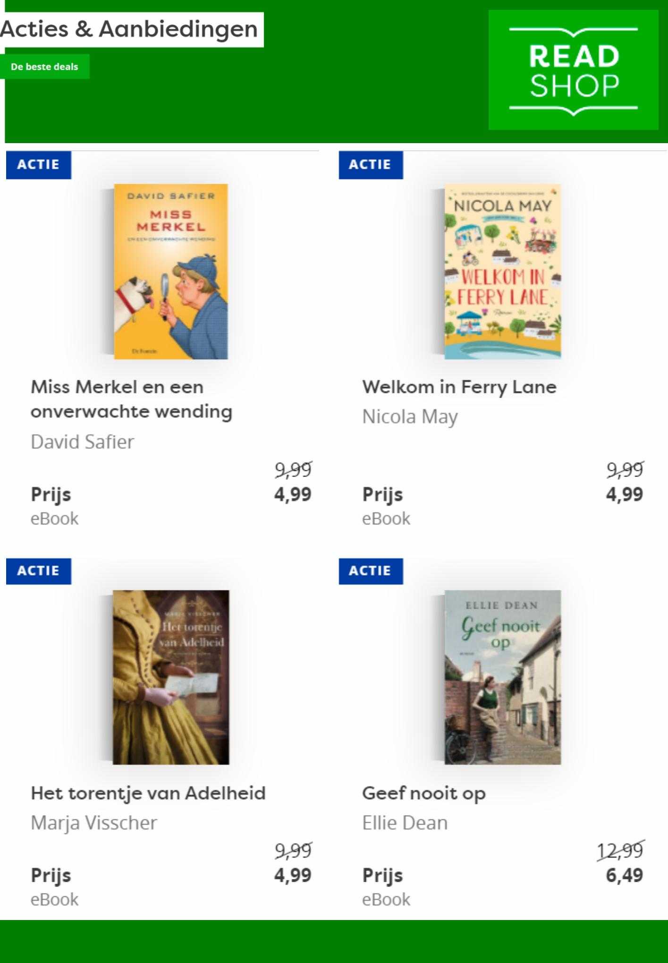The height and width of the screenshot is (963, 668).
Task: Select author Marja Visscher
Action: click(x=94, y=823)
